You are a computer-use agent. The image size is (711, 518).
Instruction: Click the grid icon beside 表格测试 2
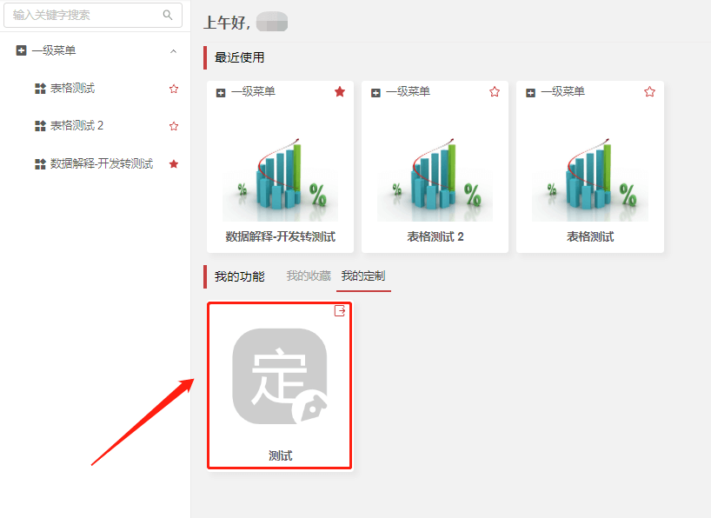pyautogui.click(x=39, y=126)
